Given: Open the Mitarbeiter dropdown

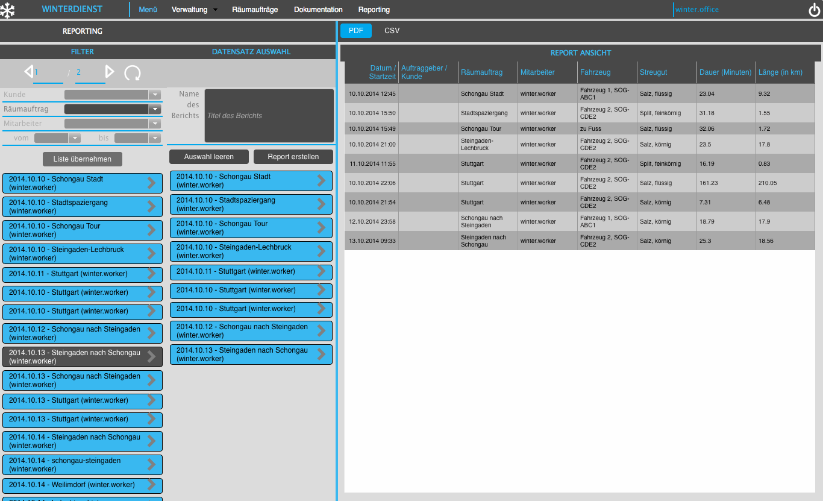Looking at the screenshot, I should [155, 124].
